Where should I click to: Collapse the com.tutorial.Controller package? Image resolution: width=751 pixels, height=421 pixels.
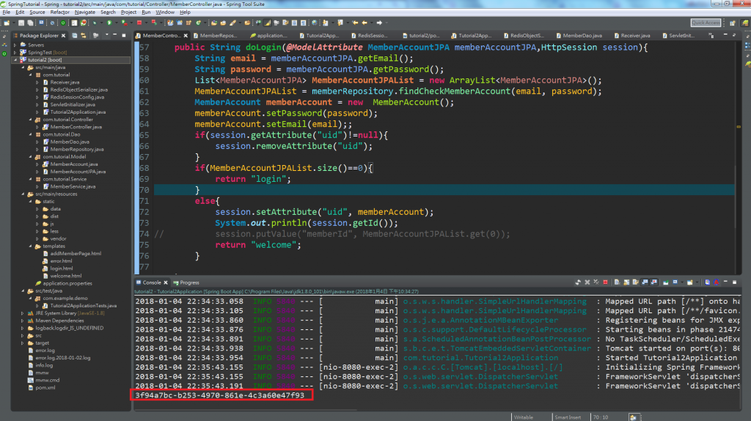coord(31,120)
